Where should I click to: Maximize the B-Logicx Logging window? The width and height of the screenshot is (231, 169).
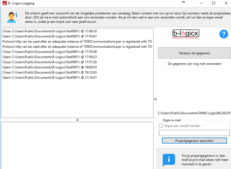click(214, 3)
